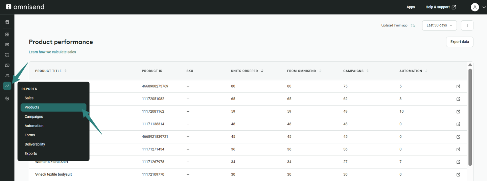
Task: Expand the user account menu chevron
Action: tap(484, 7)
